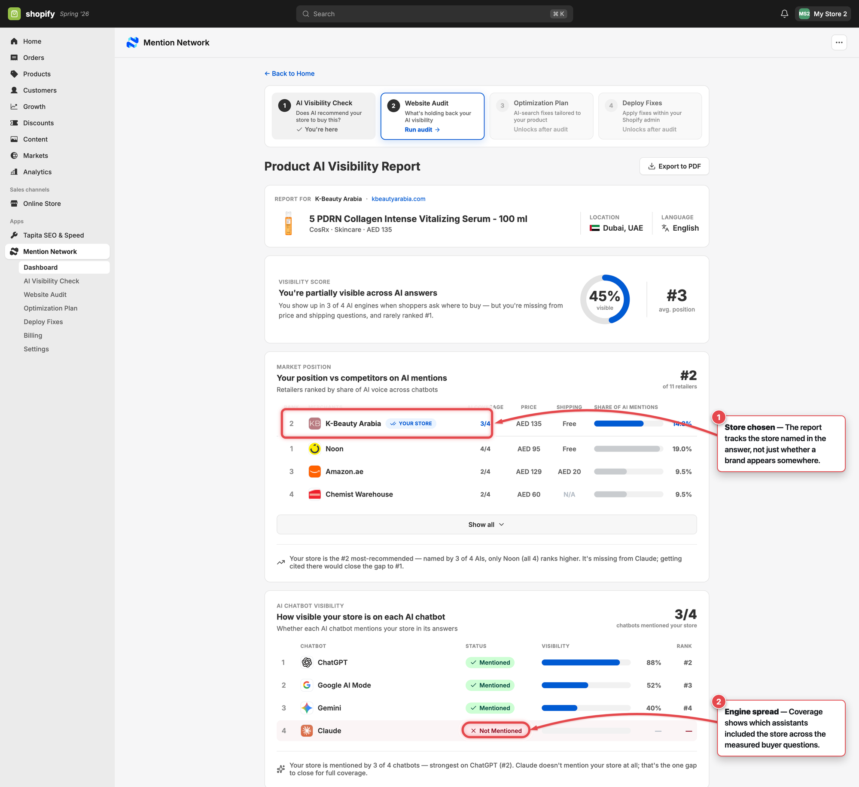Image resolution: width=859 pixels, height=787 pixels.
Task: Click the serum product thumbnail
Action: pyautogui.click(x=289, y=223)
